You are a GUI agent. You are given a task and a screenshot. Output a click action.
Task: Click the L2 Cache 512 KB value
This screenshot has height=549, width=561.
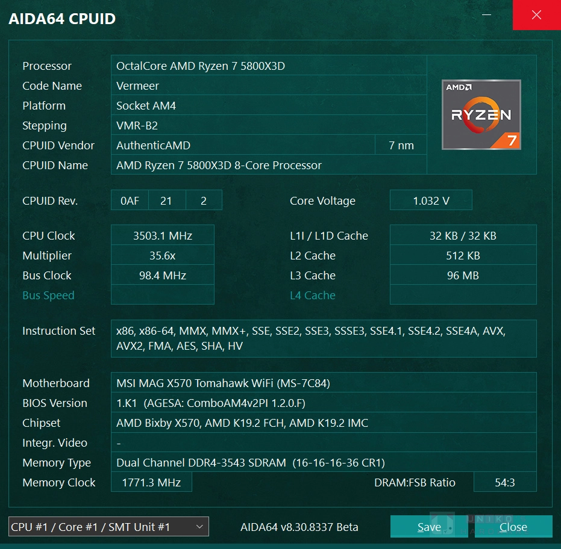[463, 255]
